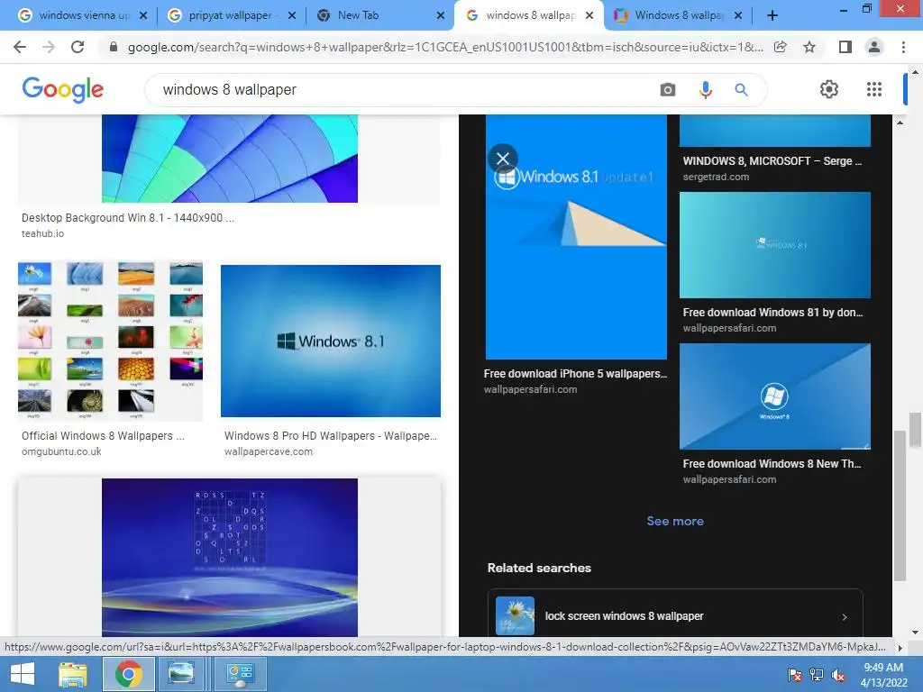
Task: Open 'Windows 8 Pro HD Wallpapers' result link
Action: pyautogui.click(x=330, y=436)
